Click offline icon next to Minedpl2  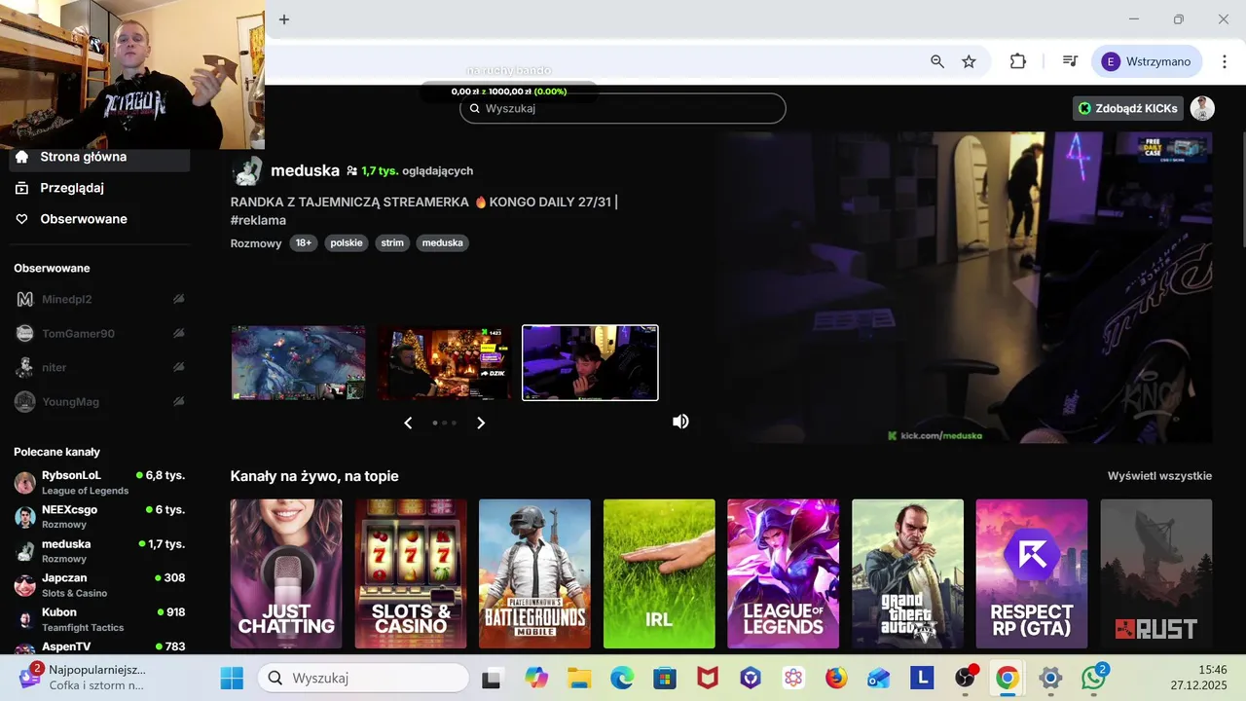point(178,299)
